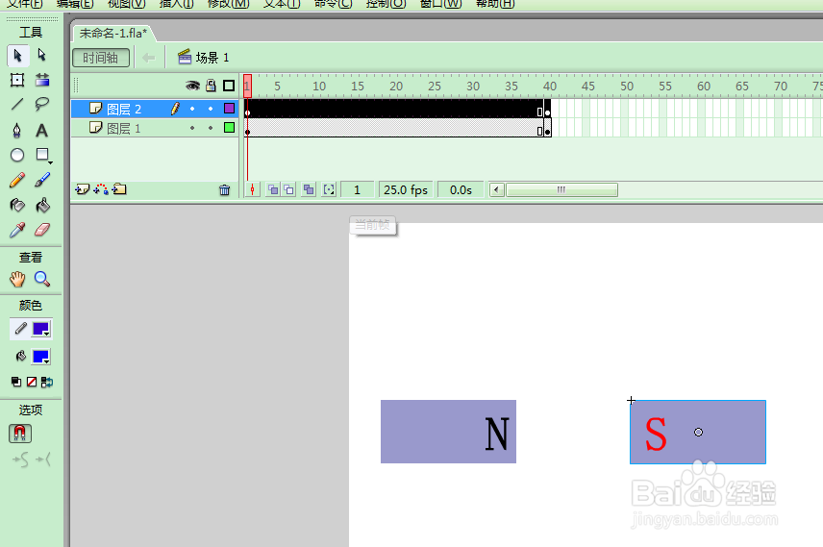
Task: Click the Black and White colors icon
Action: [16, 383]
